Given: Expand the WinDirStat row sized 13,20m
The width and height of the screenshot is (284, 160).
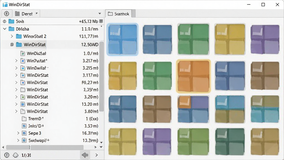Looking at the screenshot, I should coord(16,104).
